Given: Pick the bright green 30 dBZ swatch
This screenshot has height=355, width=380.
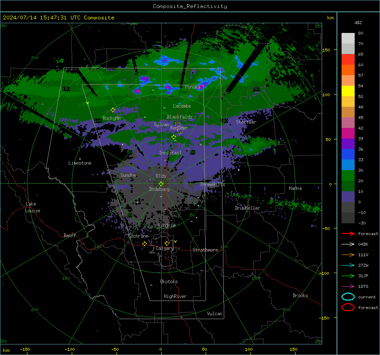Looking at the screenshot, I should click(x=348, y=175).
